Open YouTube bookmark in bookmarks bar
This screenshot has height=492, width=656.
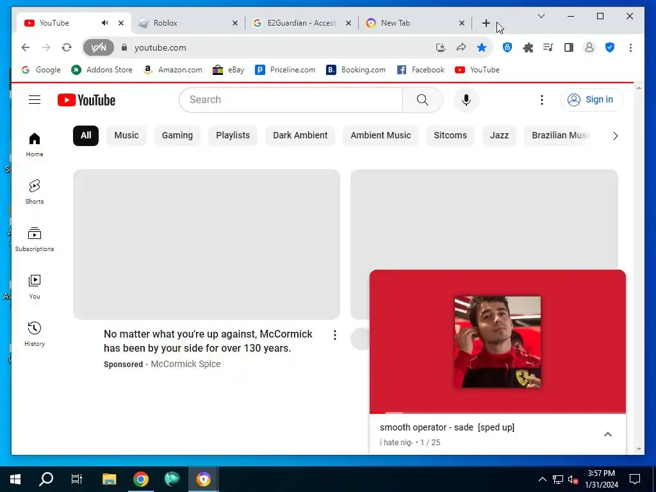(477, 70)
